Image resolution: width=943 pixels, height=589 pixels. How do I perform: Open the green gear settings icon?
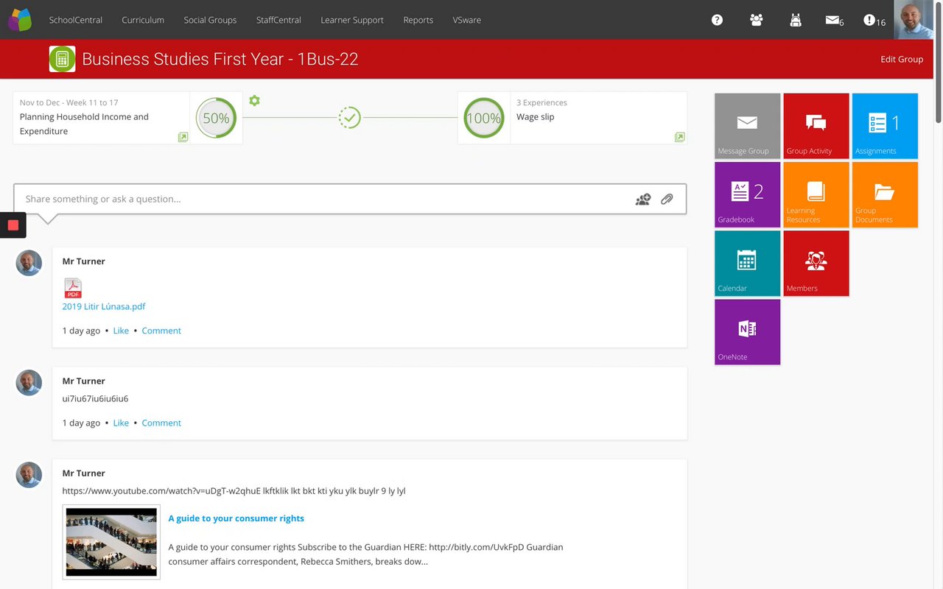click(254, 101)
